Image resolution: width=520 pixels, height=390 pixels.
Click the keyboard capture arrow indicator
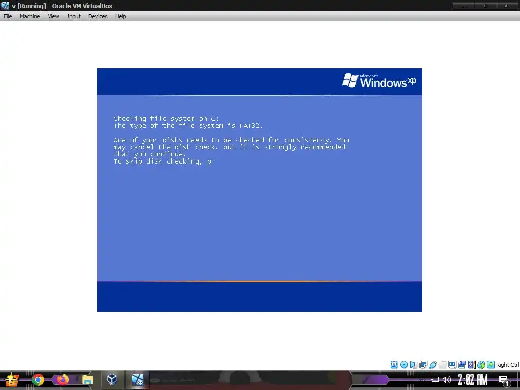[x=491, y=365]
